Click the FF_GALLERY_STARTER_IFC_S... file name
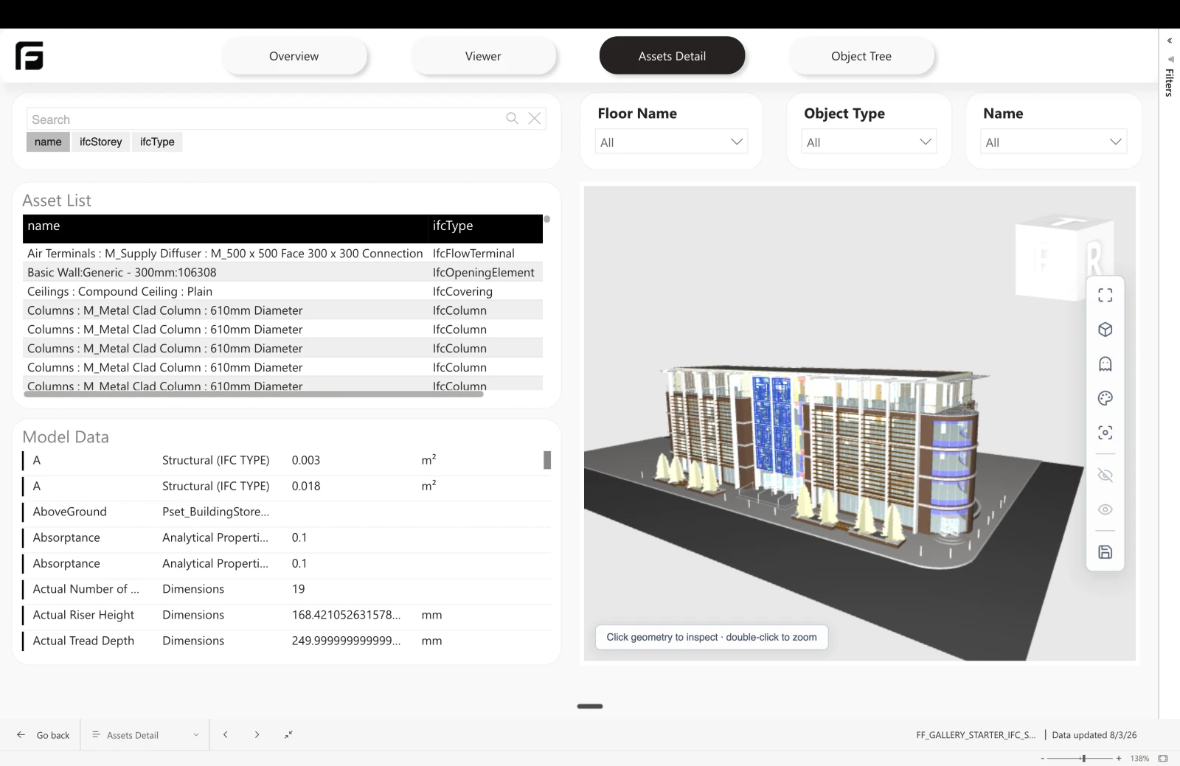Image resolution: width=1180 pixels, height=766 pixels. (976, 735)
